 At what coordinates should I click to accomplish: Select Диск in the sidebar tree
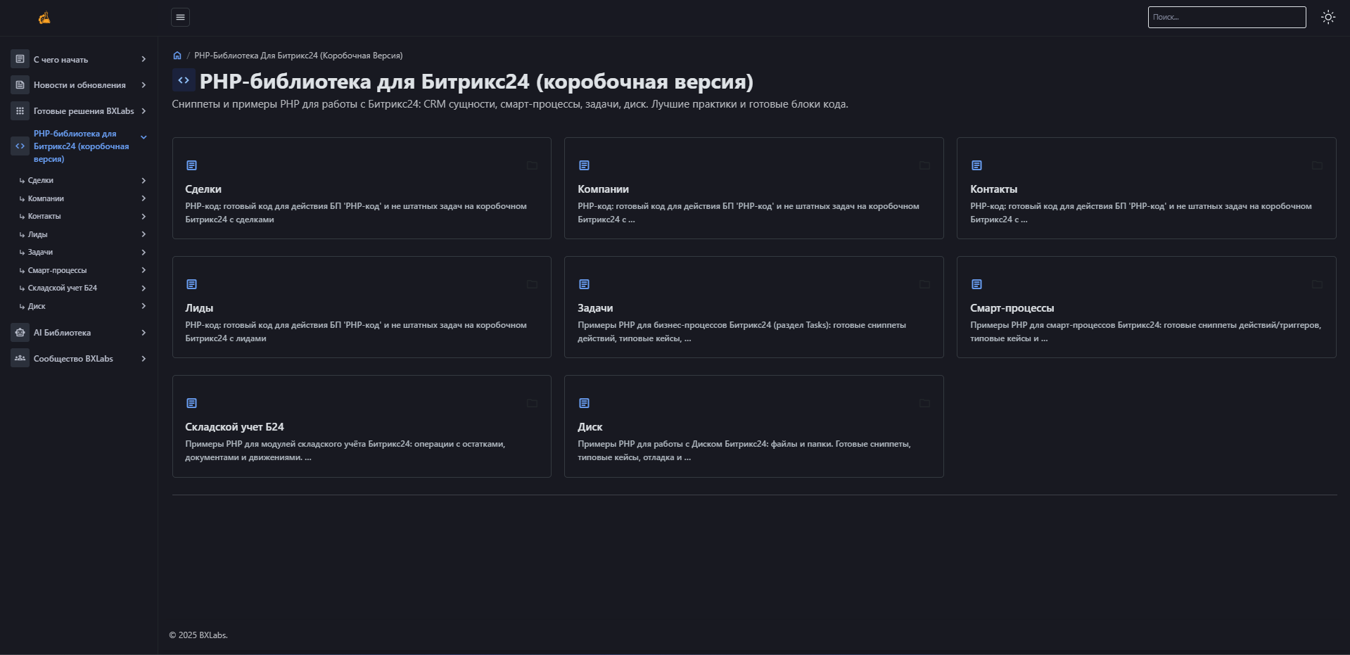[x=37, y=307]
